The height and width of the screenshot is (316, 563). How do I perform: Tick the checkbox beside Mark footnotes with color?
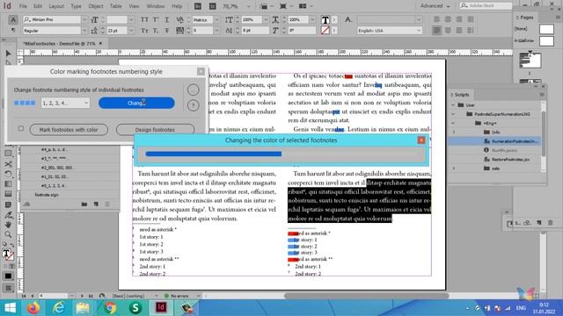point(21,128)
